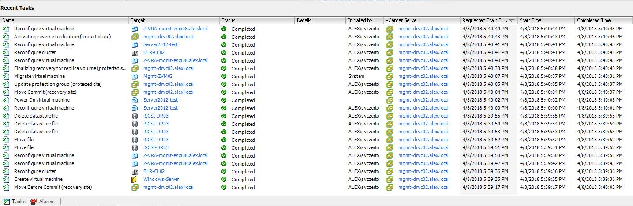633x206 pixels.
Task: Click the VM icon next to Mgmt-ZVM02
Action: tap(135, 76)
